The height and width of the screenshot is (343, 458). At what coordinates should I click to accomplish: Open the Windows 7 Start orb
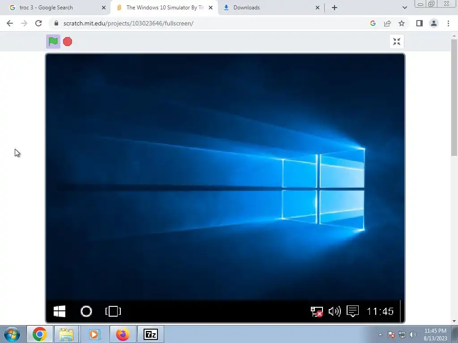[x=12, y=334]
